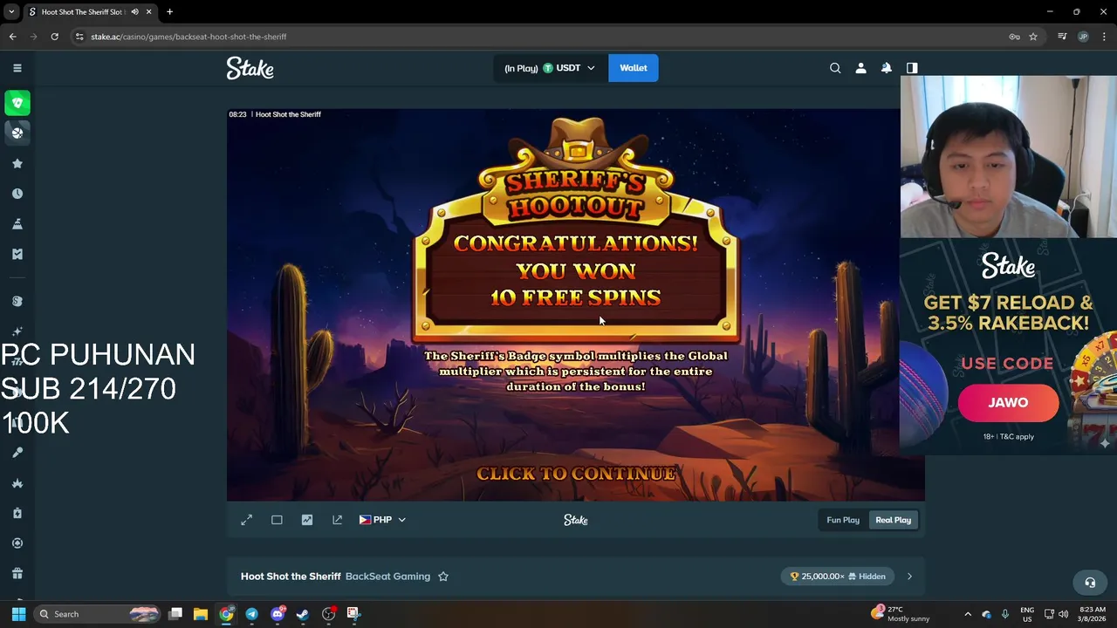Open the Windows Start menu
The image size is (1117, 628).
[18, 614]
